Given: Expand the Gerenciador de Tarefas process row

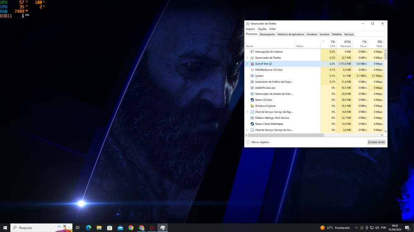Looking at the screenshot, I should 247,58.
